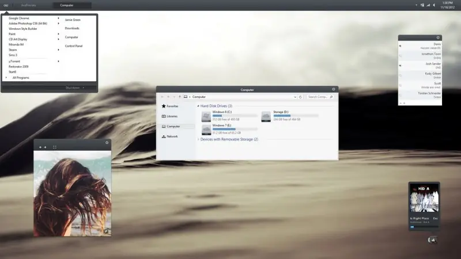Screen dimensions: 461x259
Task: Open Control Panel from the start menu
Action: click(x=74, y=46)
